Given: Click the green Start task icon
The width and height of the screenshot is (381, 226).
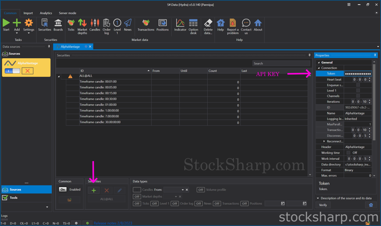Looking at the screenshot, I should (6, 25).
